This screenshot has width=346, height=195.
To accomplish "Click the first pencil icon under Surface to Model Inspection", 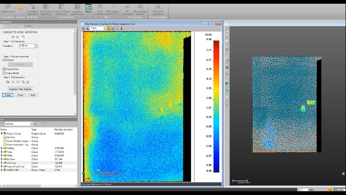I will (13, 37).
